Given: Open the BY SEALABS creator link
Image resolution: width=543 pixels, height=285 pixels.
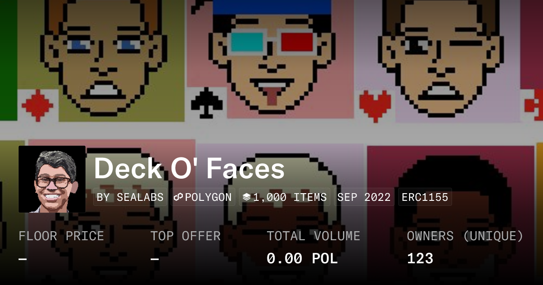Looking at the screenshot, I should point(130,197).
